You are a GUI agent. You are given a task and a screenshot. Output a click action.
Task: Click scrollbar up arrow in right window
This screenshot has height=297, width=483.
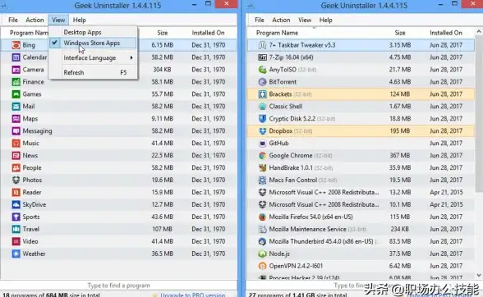pyautogui.click(x=479, y=32)
